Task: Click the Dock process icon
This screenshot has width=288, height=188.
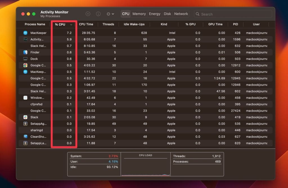Action: (x=25, y=59)
